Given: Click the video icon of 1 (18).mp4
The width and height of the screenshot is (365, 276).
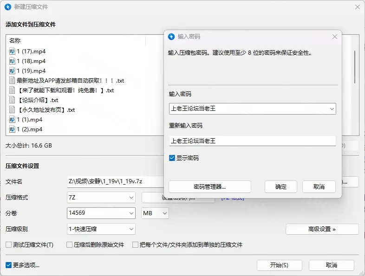Looking at the screenshot, I should [x=12, y=61].
